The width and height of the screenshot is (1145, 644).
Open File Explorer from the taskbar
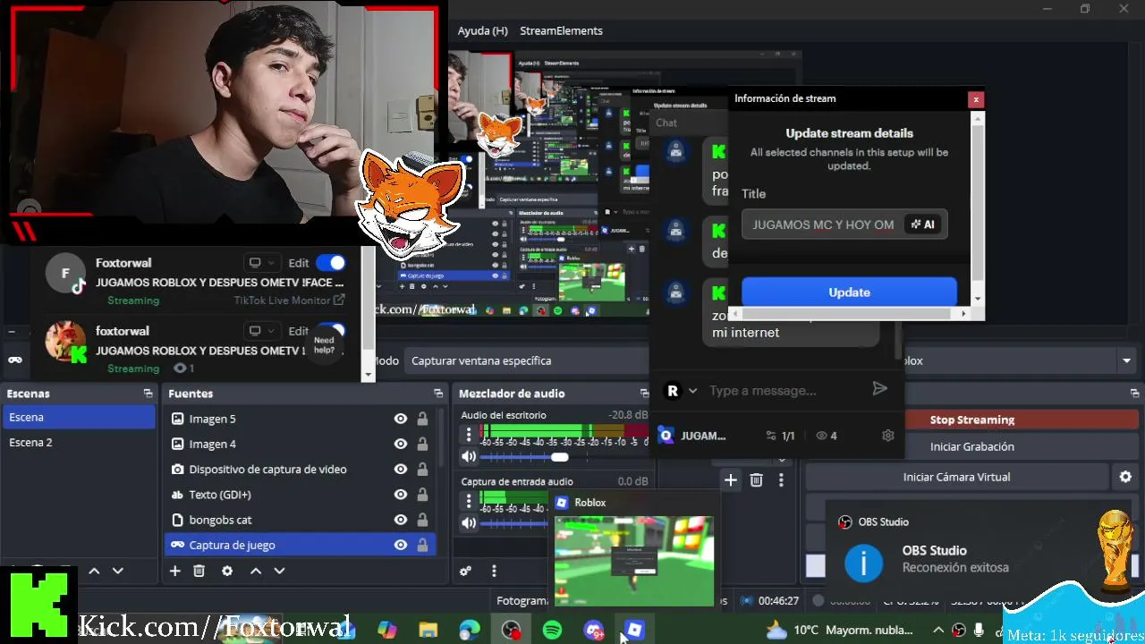[x=428, y=630]
